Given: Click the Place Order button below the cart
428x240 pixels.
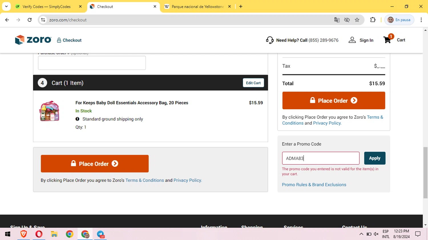Looking at the screenshot, I should tap(95, 164).
